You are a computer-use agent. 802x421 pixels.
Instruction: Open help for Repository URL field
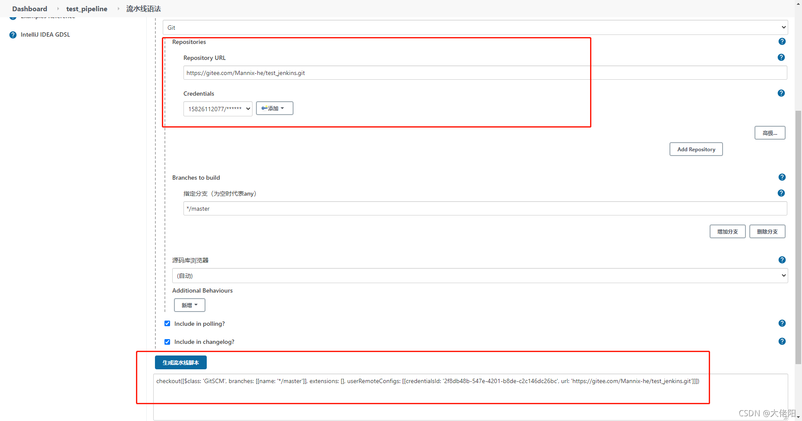(x=781, y=57)
